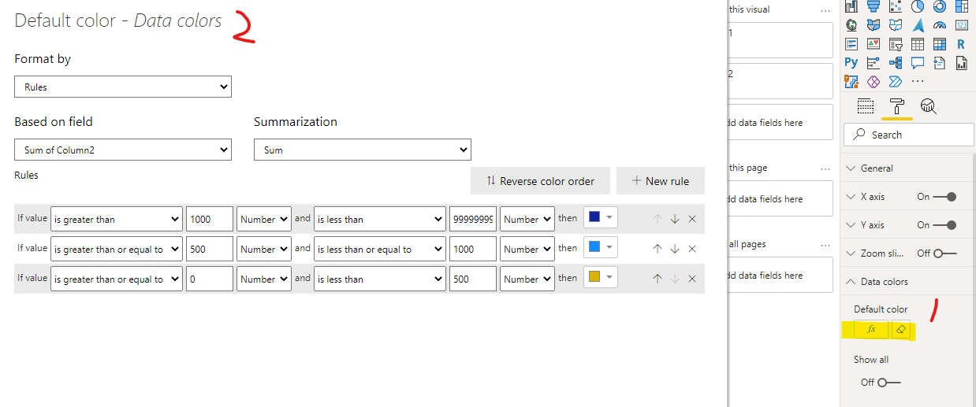Move the light blue rule up
This screenshot has width=976, height=407.
click(x=657, y=249)
